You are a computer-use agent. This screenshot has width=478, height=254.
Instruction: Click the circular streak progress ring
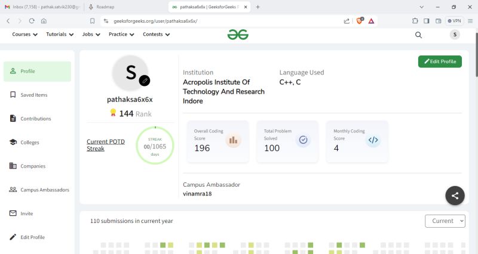click(x=155, y=145)
